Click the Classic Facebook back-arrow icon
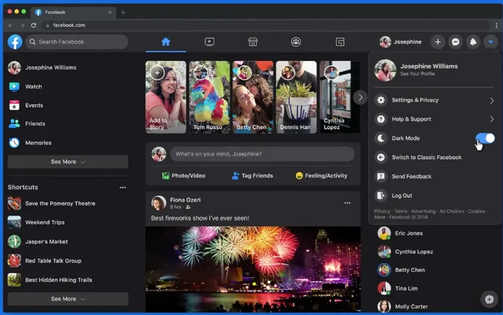The width and height of the screenshot is (503, 315). point(381,157)
